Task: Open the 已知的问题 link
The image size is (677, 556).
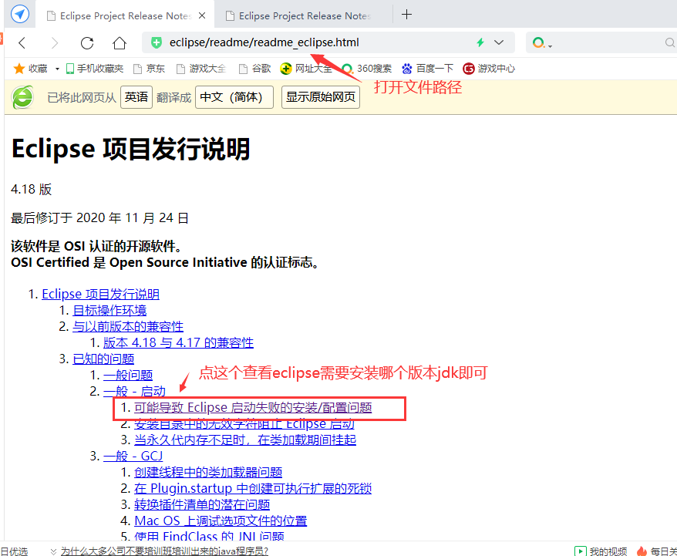Action: [103, 359]
